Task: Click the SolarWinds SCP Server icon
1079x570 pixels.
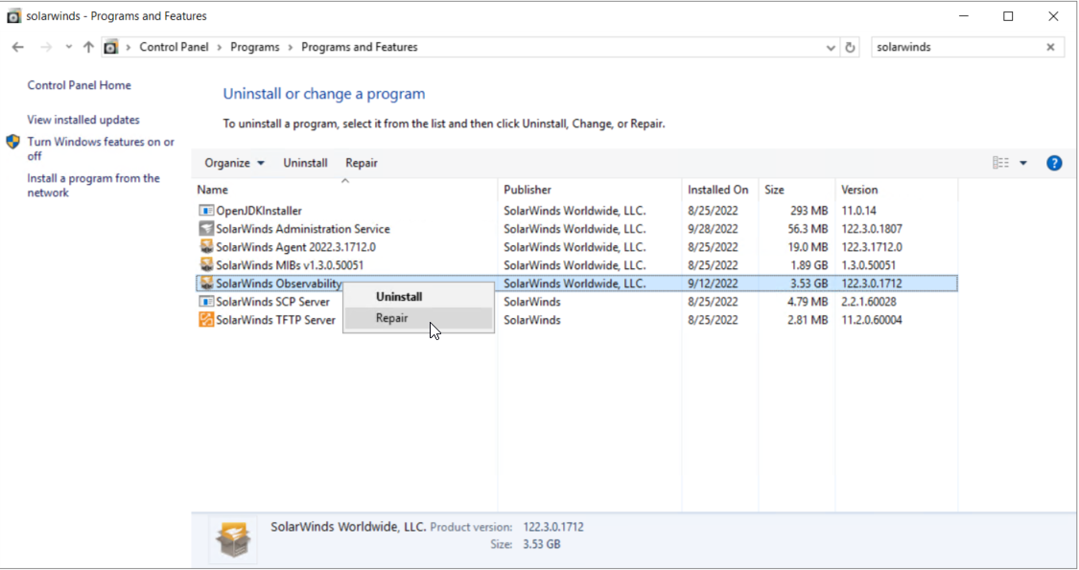Action: click(x=206, y=302)
